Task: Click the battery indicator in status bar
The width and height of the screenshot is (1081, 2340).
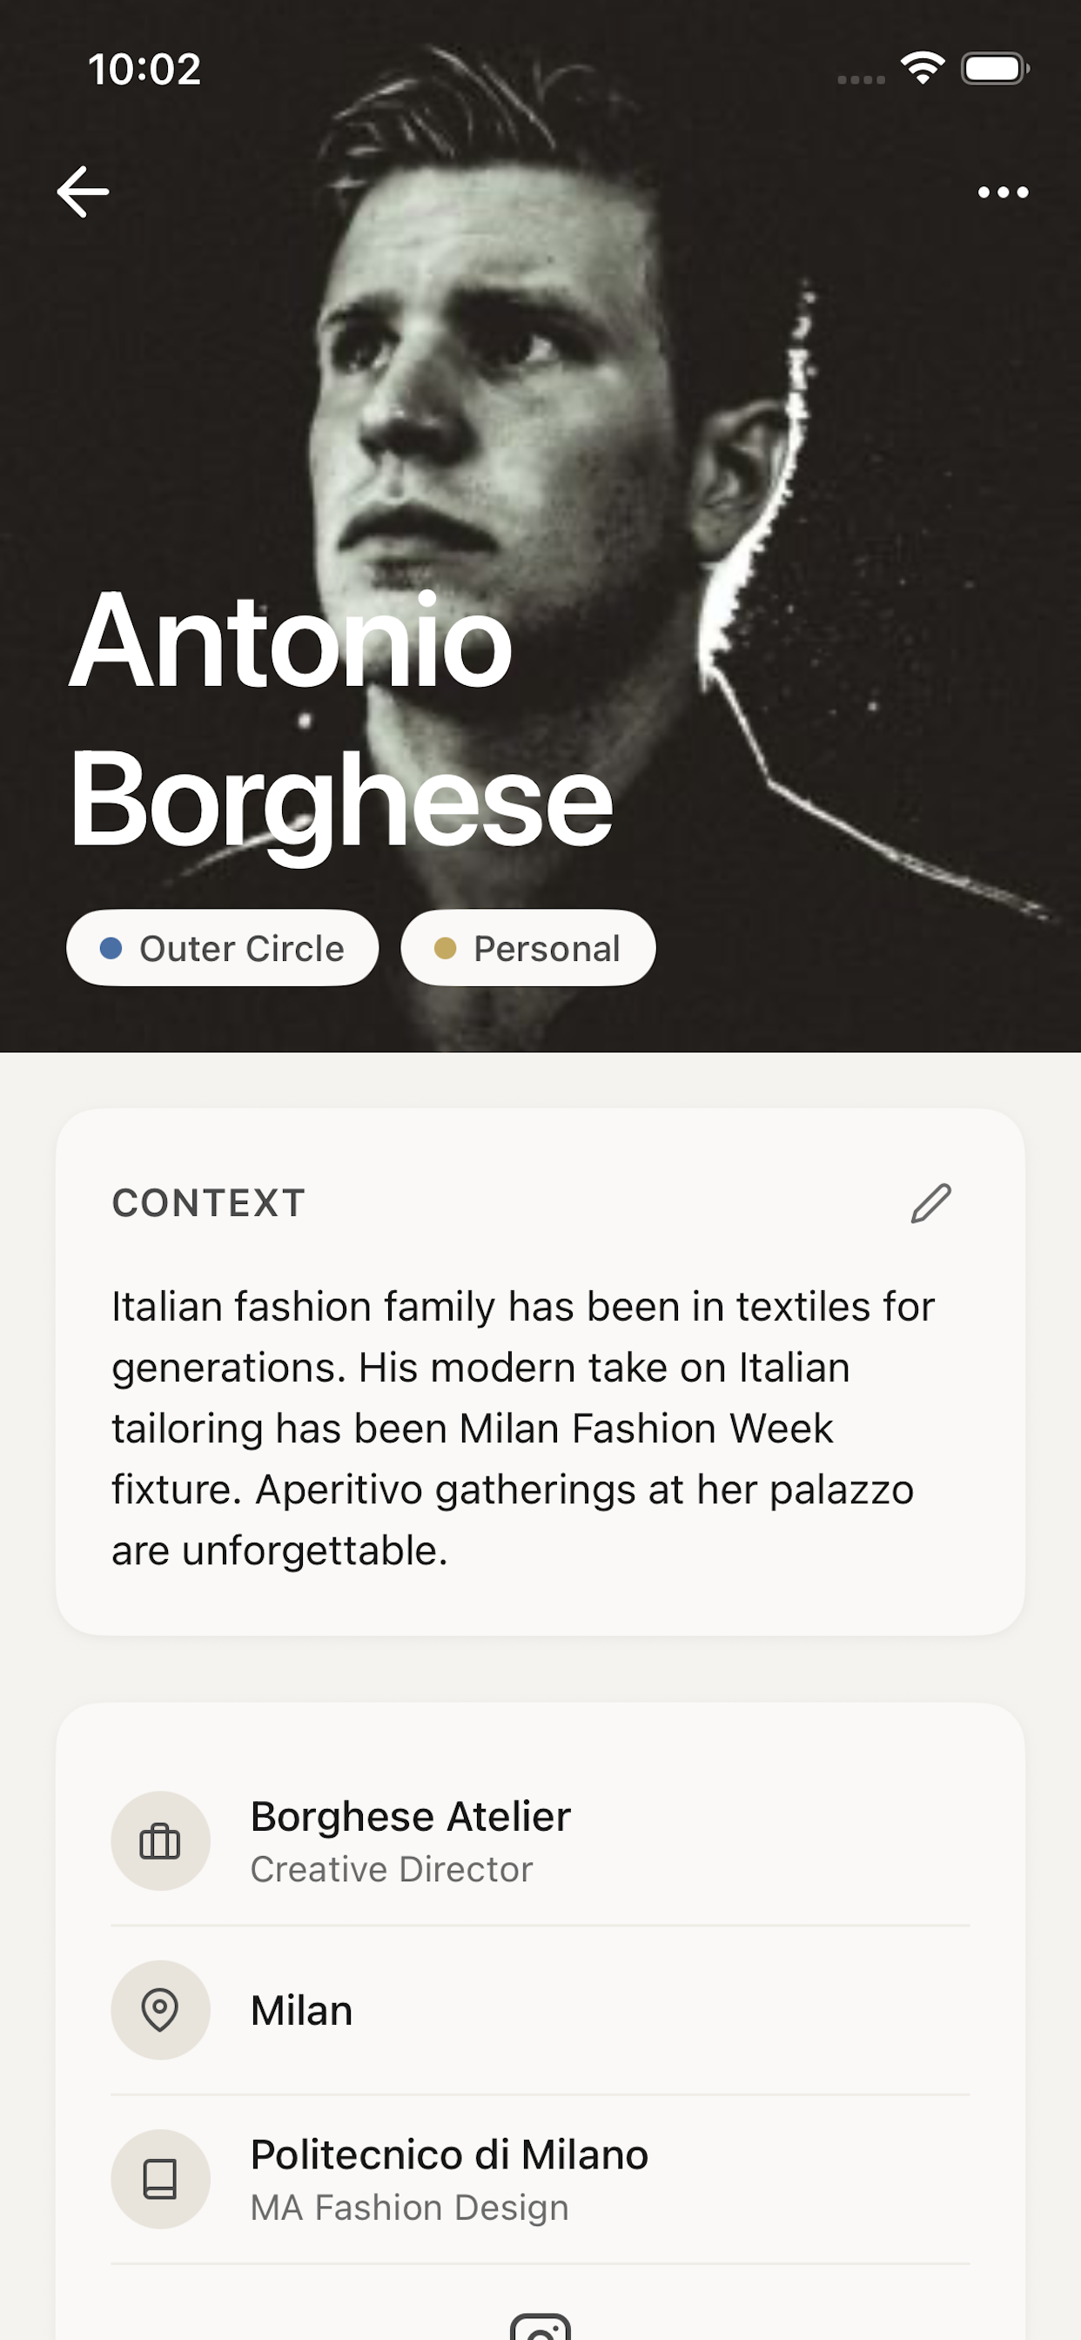Action: coord(992,67)
